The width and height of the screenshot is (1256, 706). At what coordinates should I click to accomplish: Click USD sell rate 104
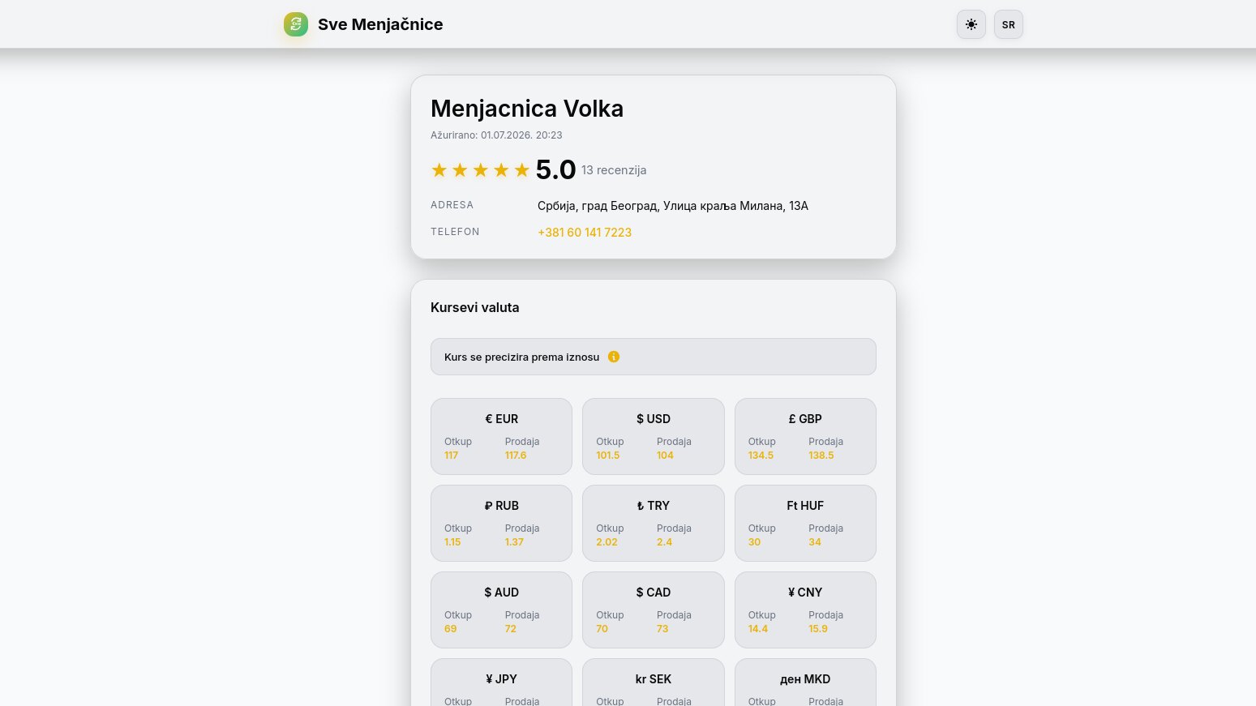665,456
